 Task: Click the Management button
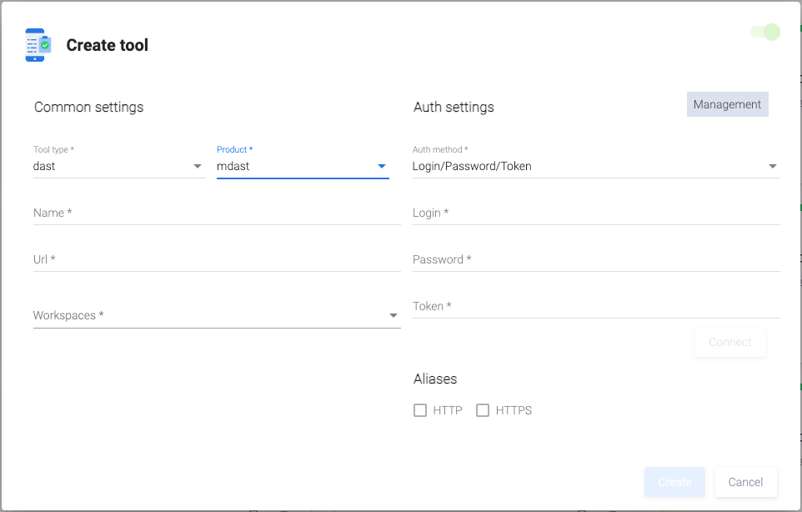click(727, 104)
